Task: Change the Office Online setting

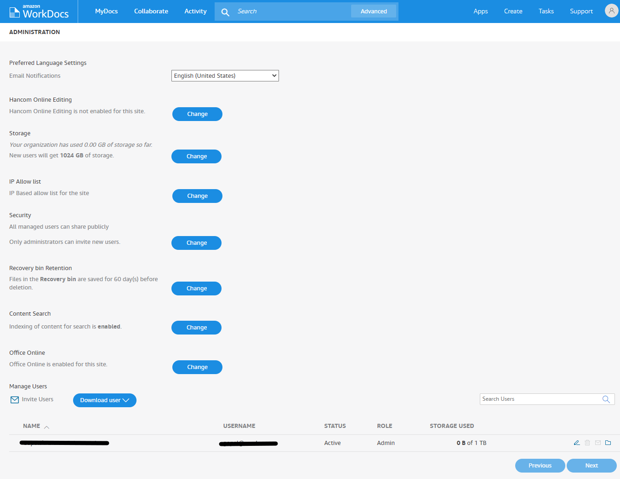Action: 197,367
